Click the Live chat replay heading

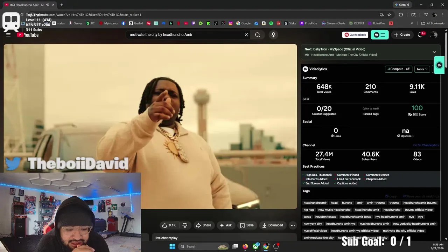166,238
